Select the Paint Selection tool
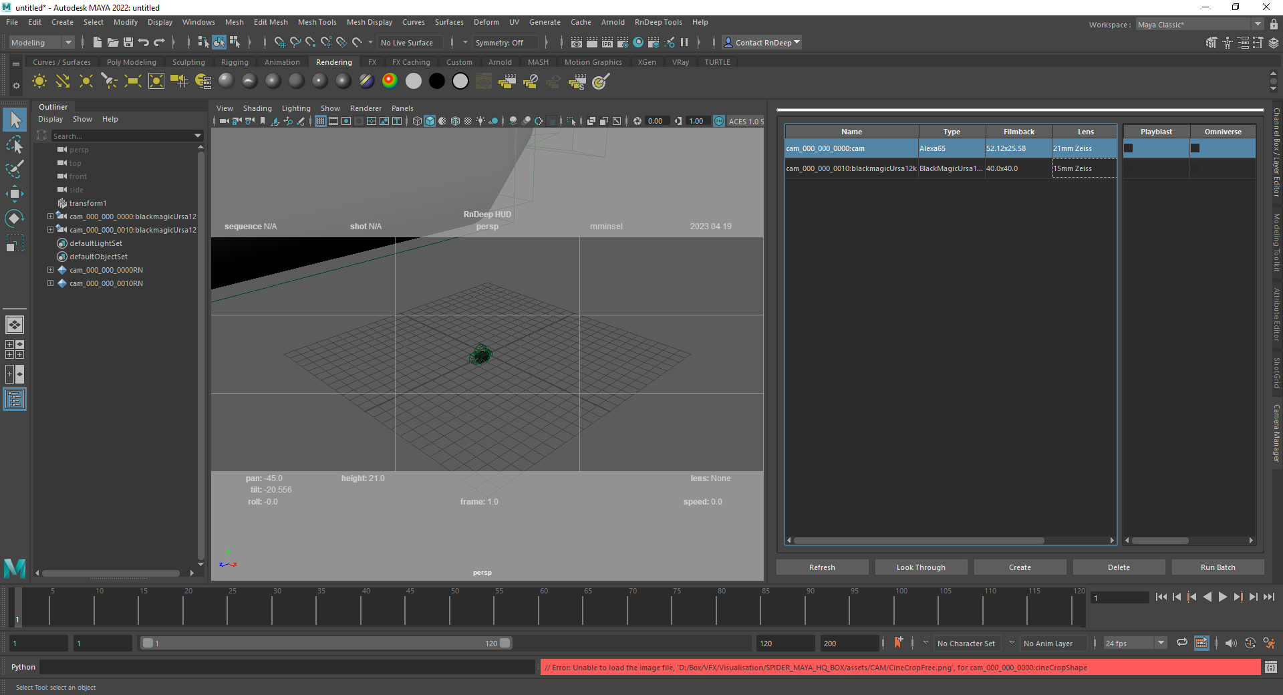 [14, 169]
